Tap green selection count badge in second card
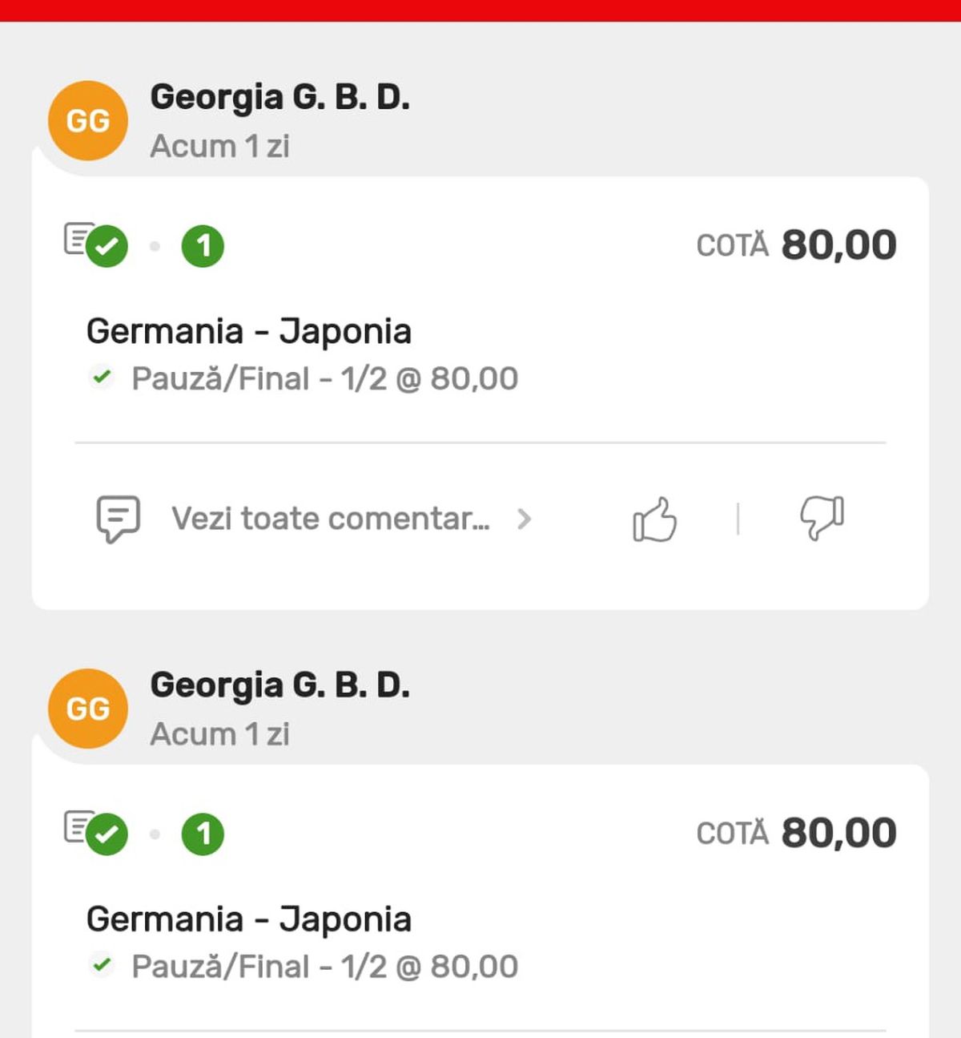This screenshot has width=961, height=1038. pos(203,834)
